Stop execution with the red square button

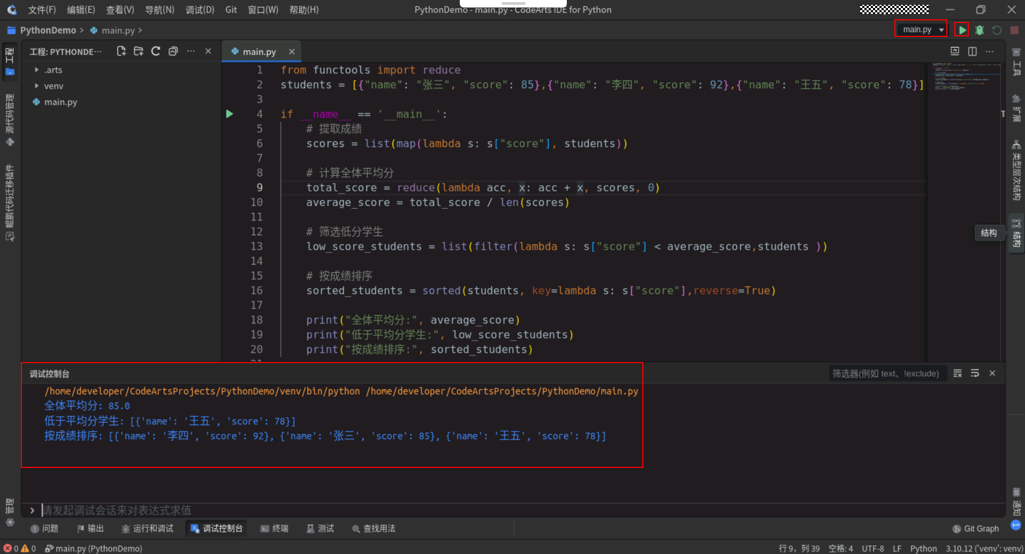[x=1014, y=30]
